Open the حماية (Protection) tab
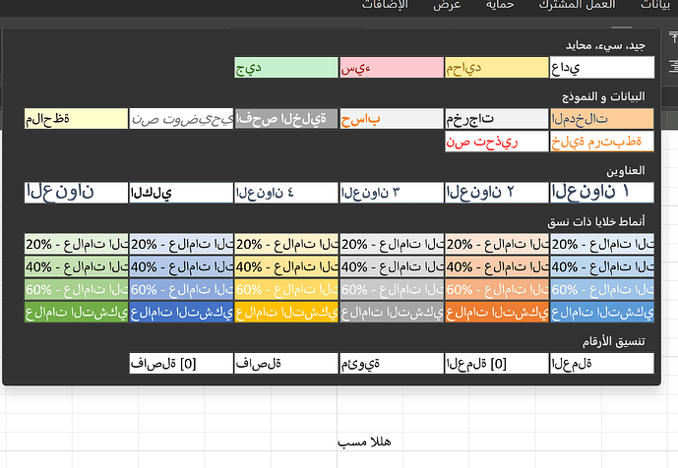This screenshot has height=468, width=678. point(500,5)
